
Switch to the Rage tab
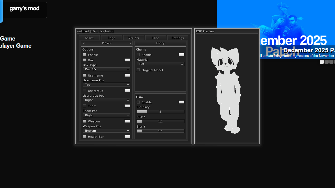coord(111,38)
